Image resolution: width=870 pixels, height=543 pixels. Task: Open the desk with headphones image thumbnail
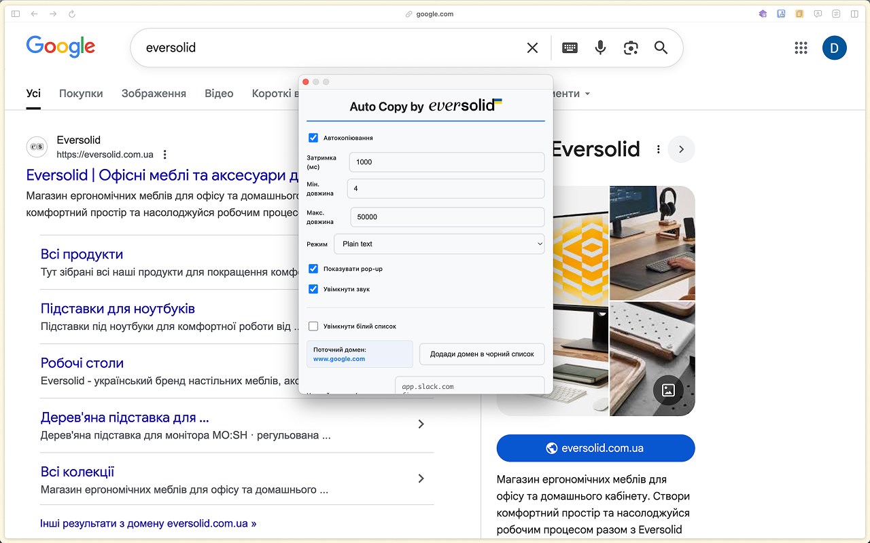coord(652,242)
